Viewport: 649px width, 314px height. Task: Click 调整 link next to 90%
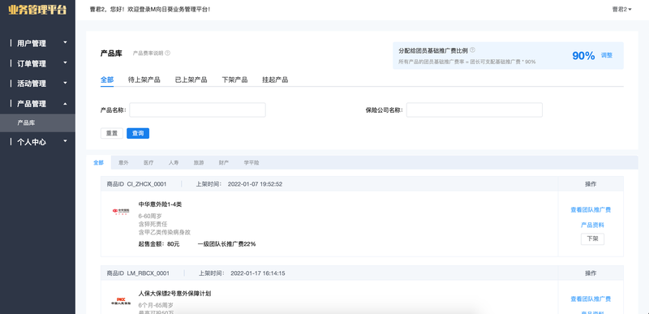606,55
